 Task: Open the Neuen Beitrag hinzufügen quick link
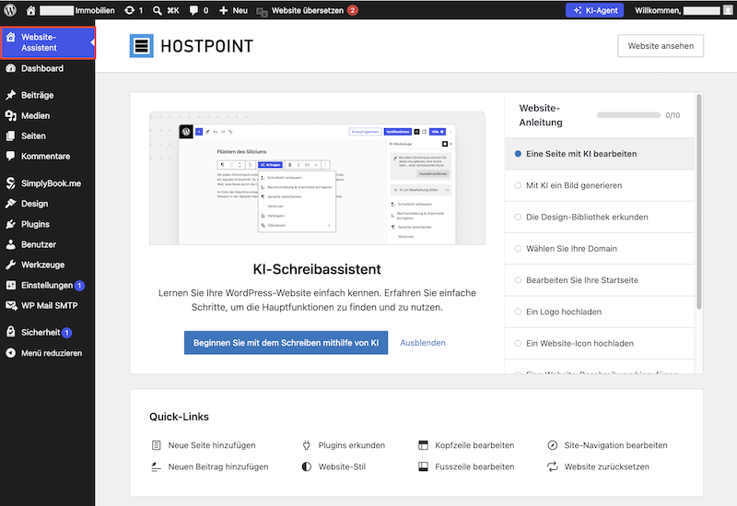pyautogui.click(x=210, y=466)
